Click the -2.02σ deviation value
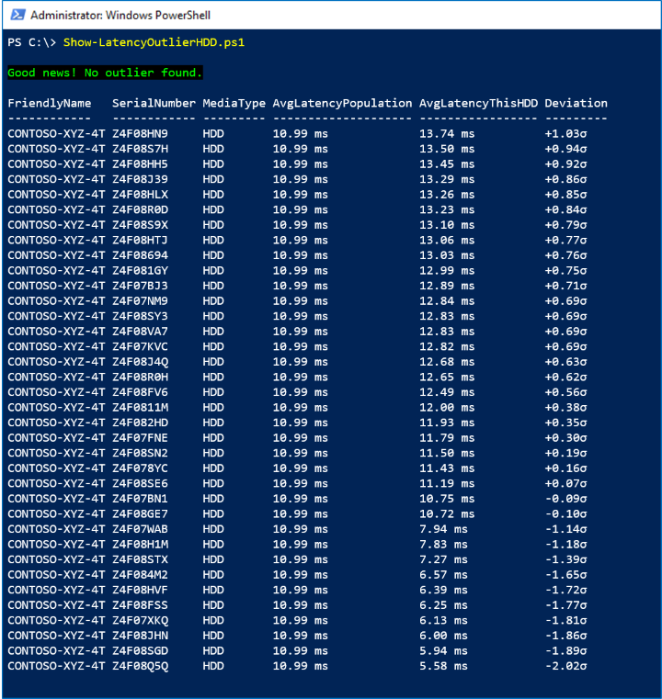This screenshot has height=699, width=662. click(x=565, y=666)
